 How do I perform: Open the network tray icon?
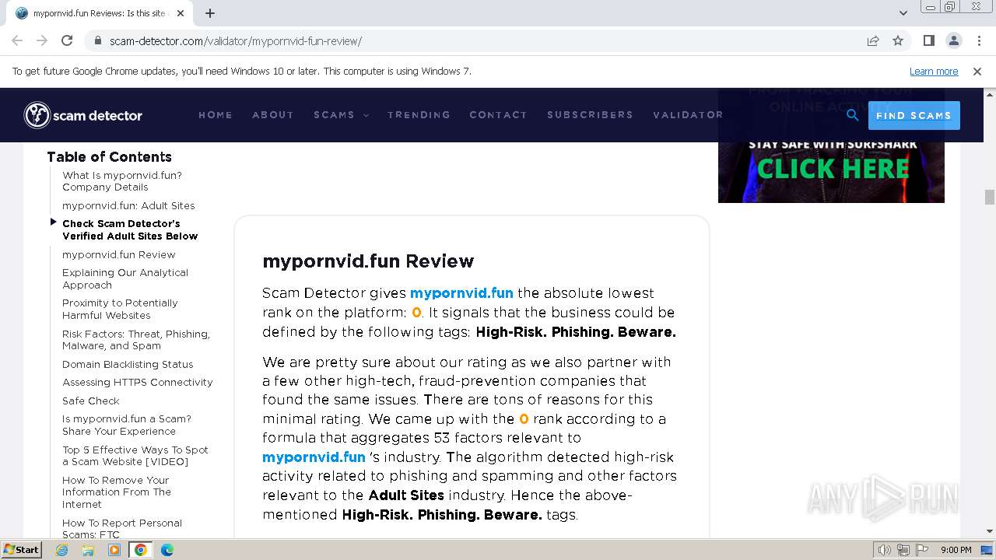coord(903,550)
